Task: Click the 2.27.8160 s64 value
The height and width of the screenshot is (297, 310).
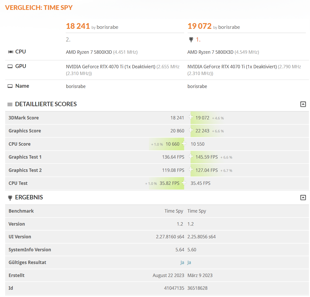Action: pos(170,237)
